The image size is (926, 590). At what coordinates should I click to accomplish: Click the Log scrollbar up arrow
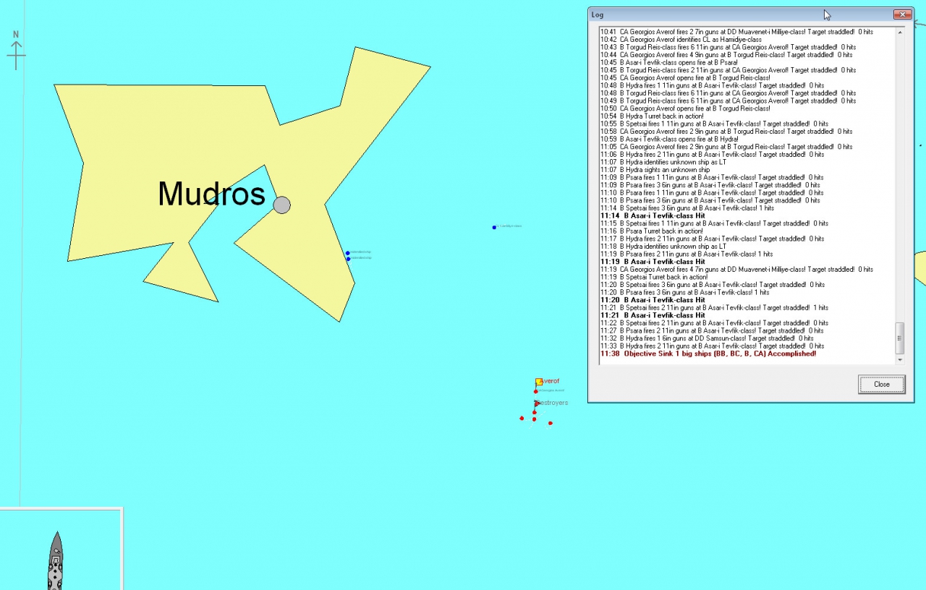tap(900, 33)
